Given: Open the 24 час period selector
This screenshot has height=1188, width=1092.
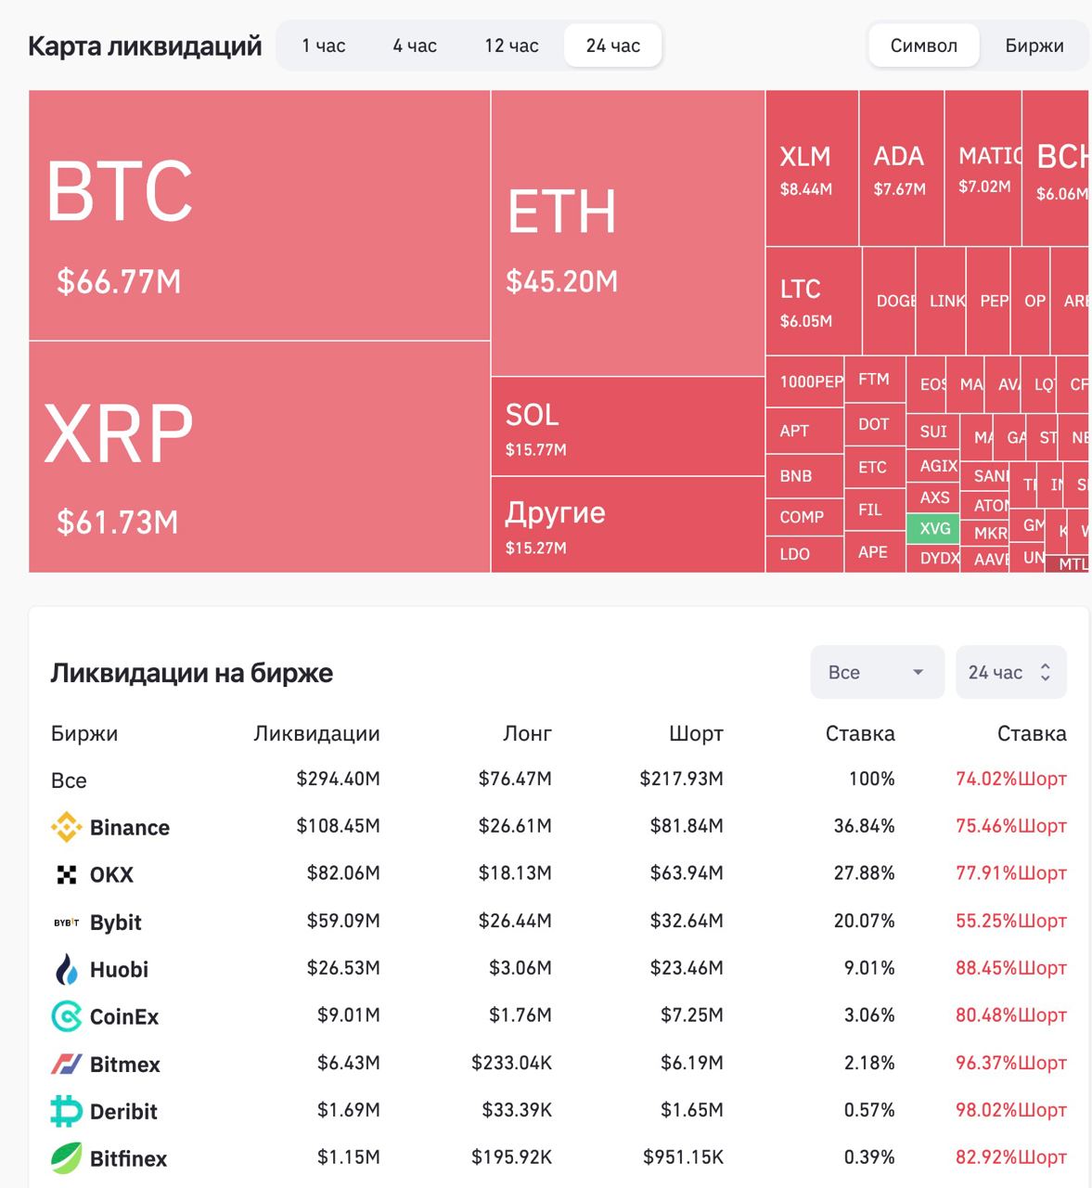Looking at the screenshot, I should coord(1010,672).
